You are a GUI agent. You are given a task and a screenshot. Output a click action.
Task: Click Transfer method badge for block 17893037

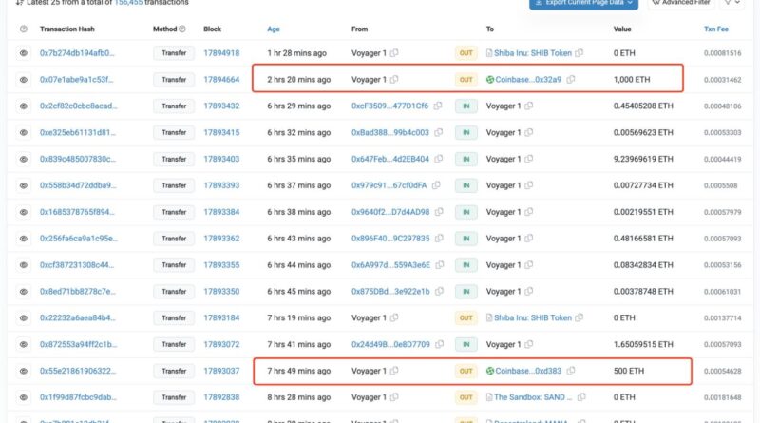(x=174, y=371)
